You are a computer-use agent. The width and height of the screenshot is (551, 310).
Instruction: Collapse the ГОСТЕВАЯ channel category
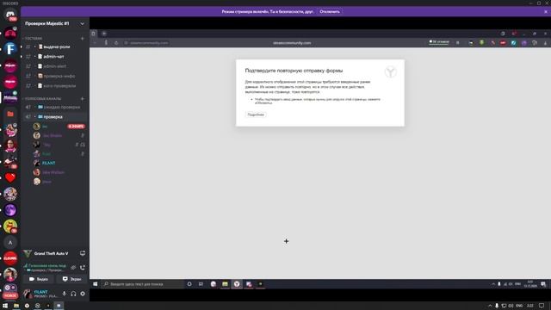tap(34, 38)
